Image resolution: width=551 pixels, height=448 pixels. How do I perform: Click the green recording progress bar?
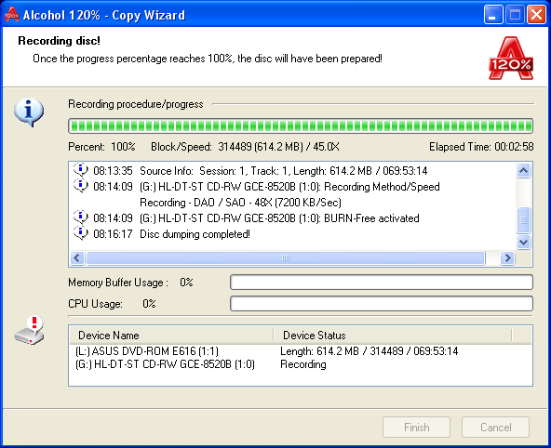point(301,126)
